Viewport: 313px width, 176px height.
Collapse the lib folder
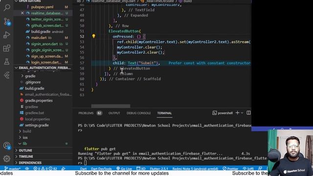tap(25, 143)
